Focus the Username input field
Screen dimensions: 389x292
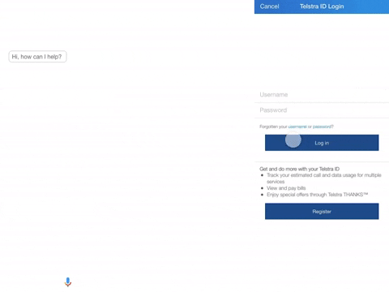point(322,95)
